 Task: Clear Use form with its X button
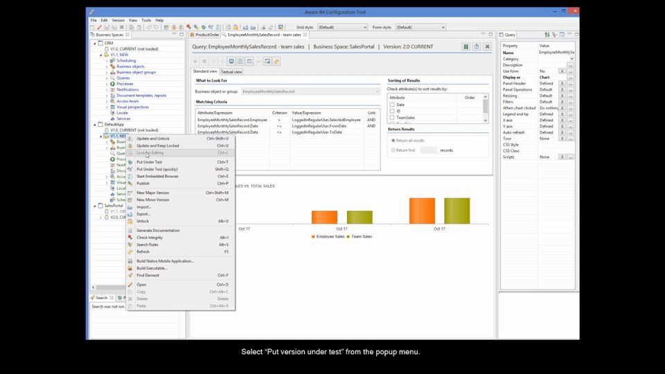click(x=562, y=71)
